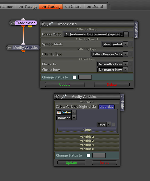Click status color field in Modify Variables panel
The image size is (150, 181).
click(99, 155)
